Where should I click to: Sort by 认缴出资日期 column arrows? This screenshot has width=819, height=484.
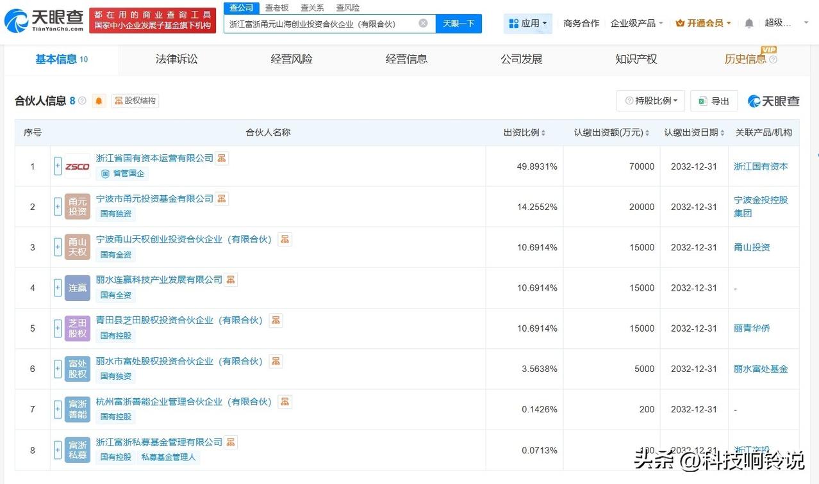coord(722,133)
